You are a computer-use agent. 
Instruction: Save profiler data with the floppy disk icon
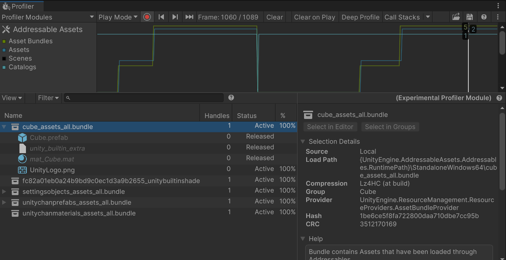click(x=470, y=17)
